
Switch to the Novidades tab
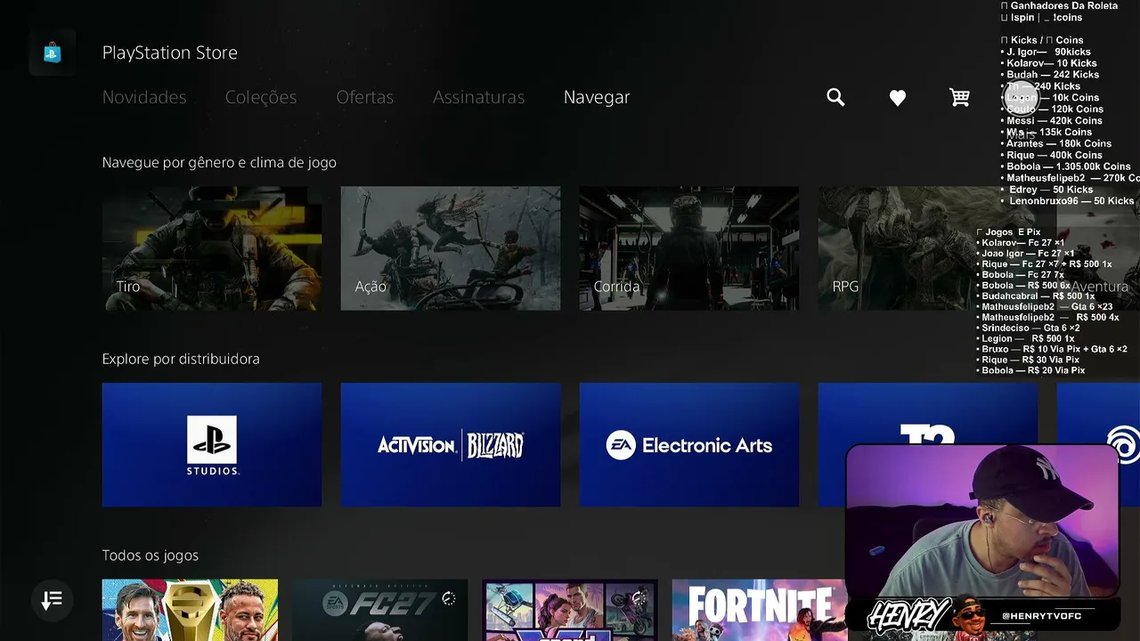[144, 97]
